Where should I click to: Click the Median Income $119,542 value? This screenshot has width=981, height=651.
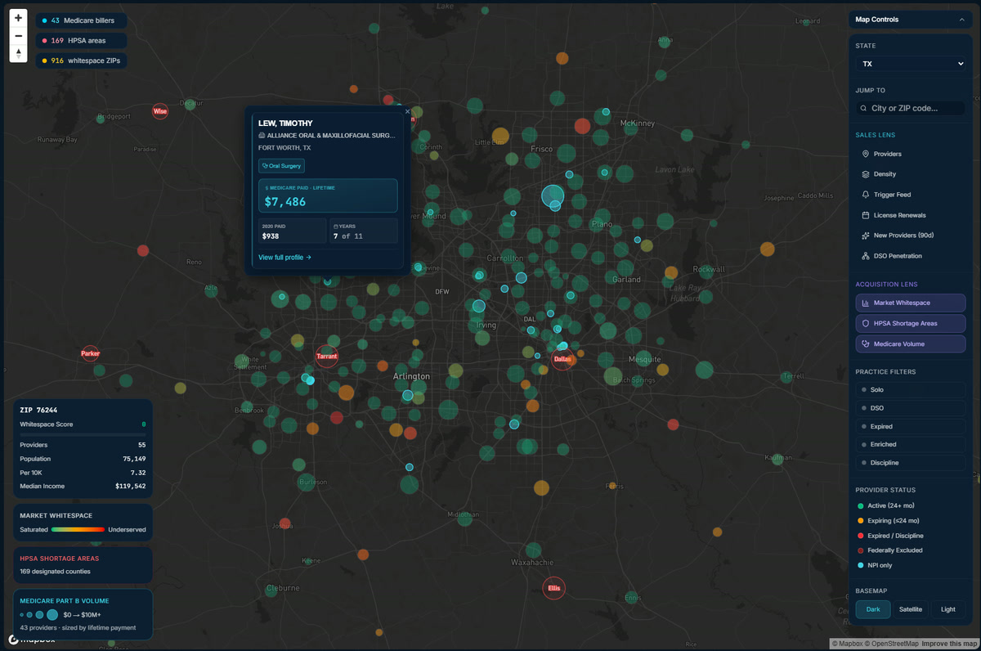coord(131,487)
